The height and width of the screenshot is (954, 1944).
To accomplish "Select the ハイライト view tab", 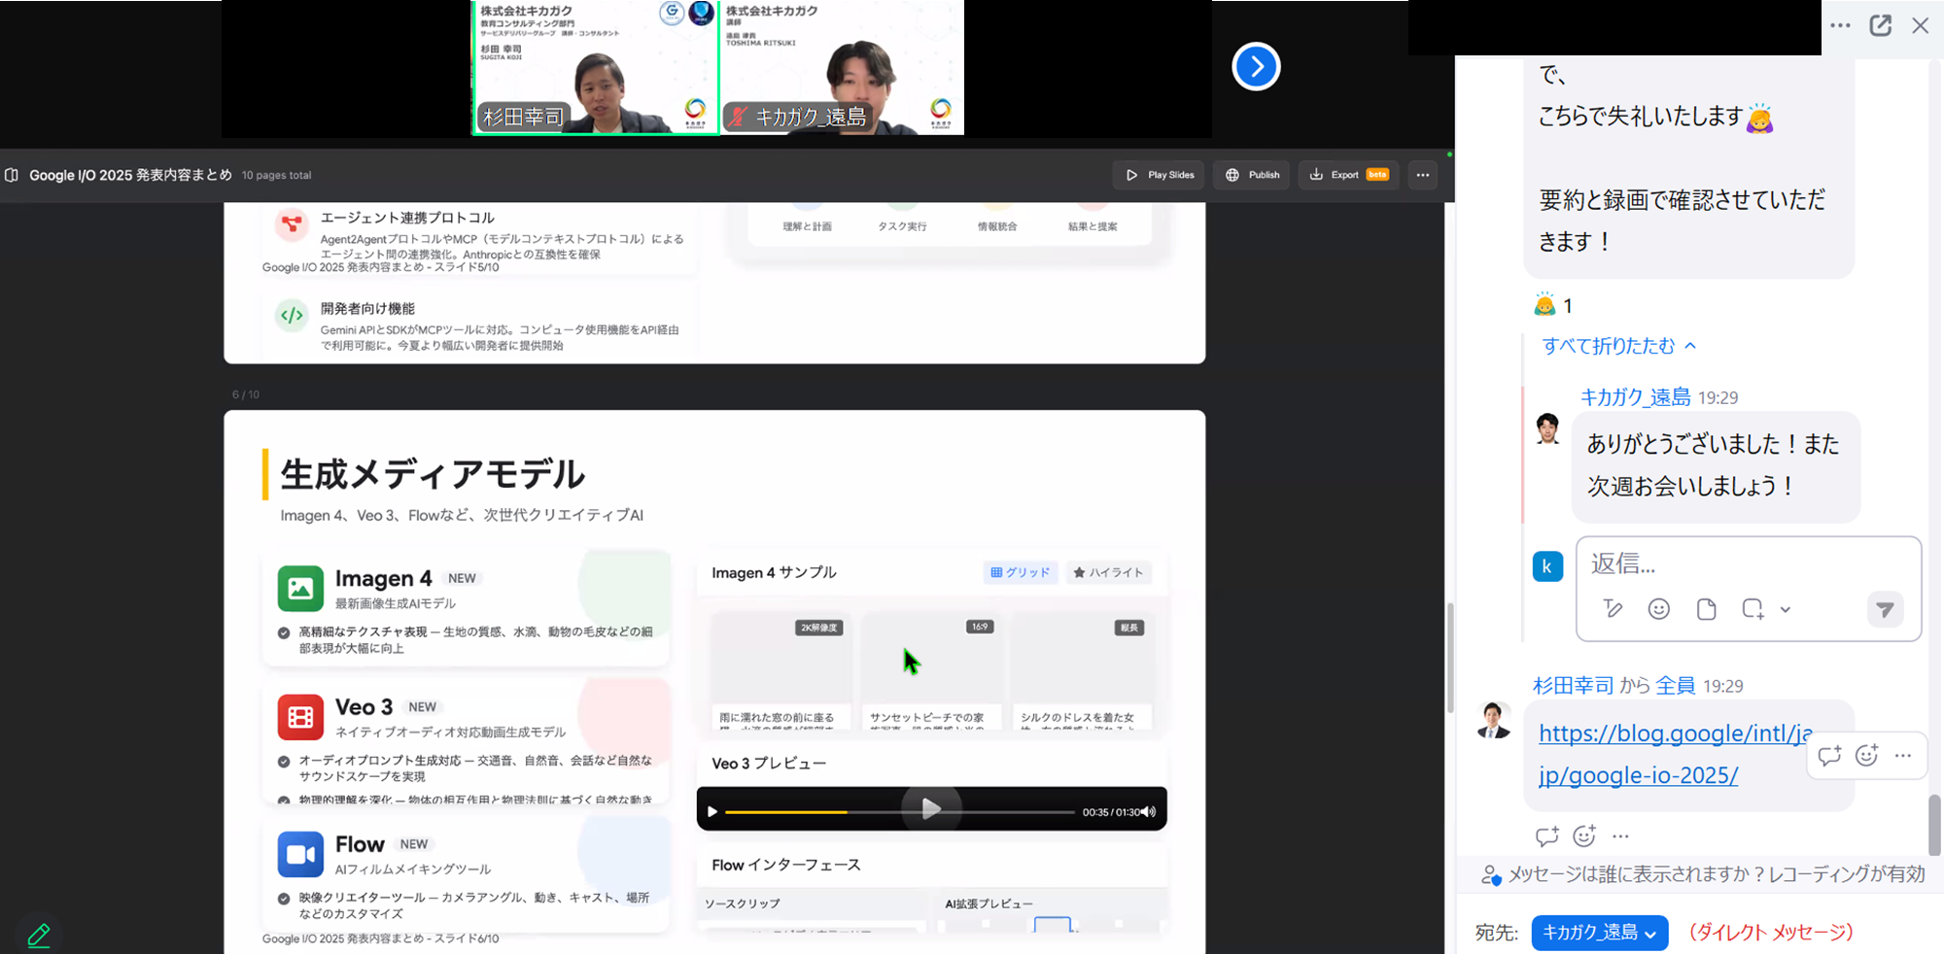I will pyautogui.click(x=1108, y=572).
